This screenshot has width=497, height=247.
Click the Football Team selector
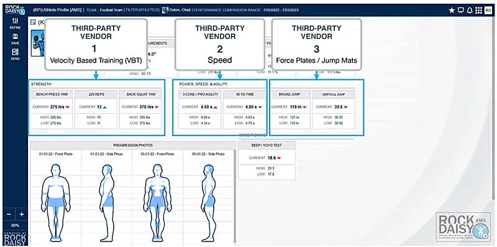[111, 10]
